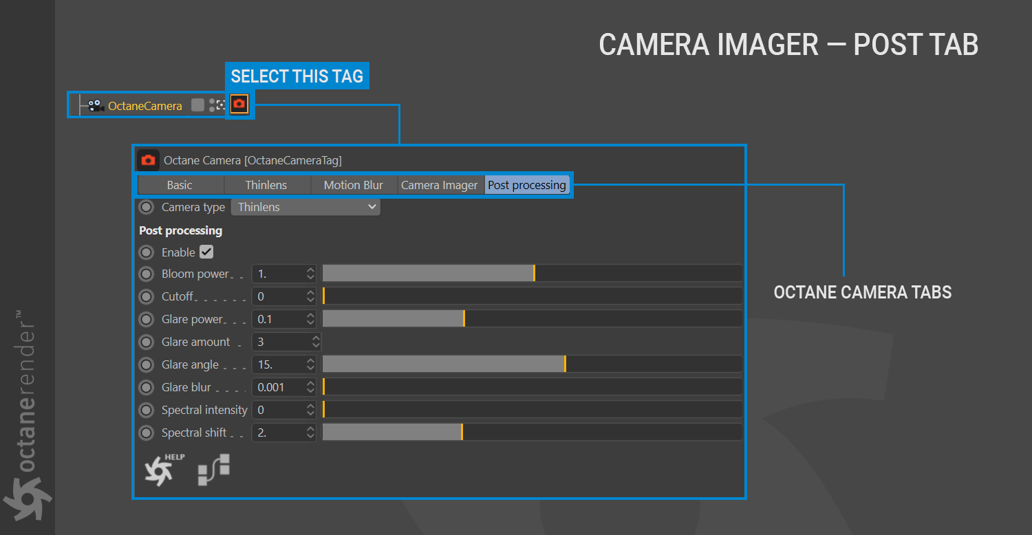
Task: Open the node editor icon beside Help
Action: [214, 470]
